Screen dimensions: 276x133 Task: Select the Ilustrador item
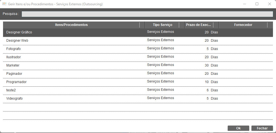pos(14,57)
